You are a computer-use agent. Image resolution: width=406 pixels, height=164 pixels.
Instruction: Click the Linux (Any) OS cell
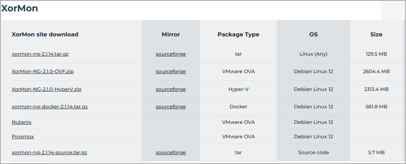(313, 54)
